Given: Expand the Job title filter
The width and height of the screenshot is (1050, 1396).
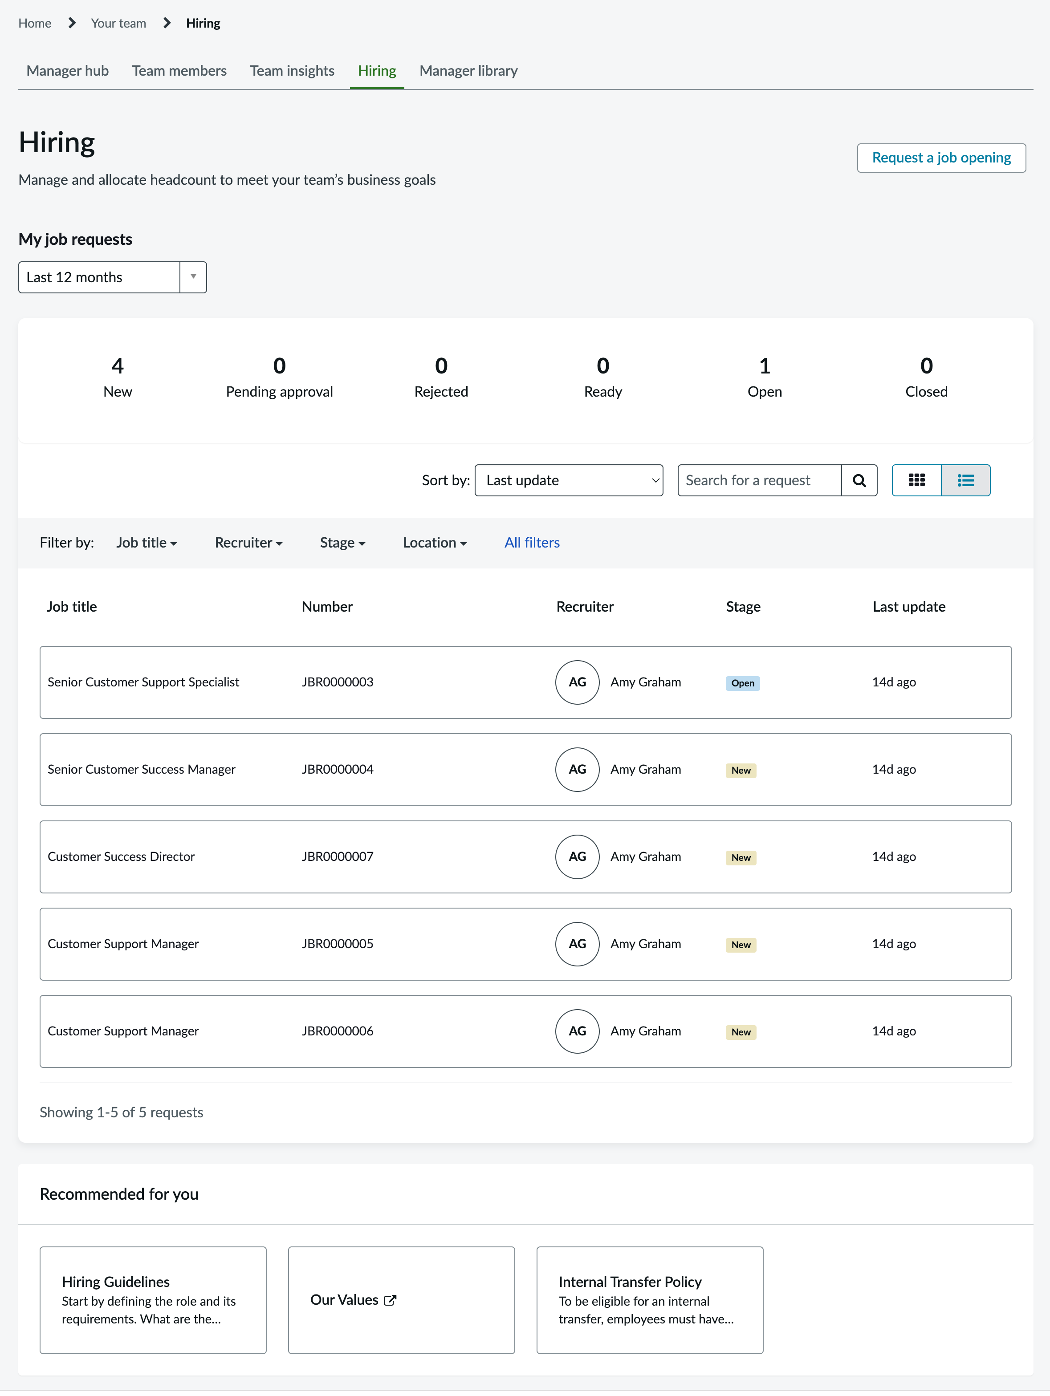Looking at the screenshot, I should (x=147, y=543).
